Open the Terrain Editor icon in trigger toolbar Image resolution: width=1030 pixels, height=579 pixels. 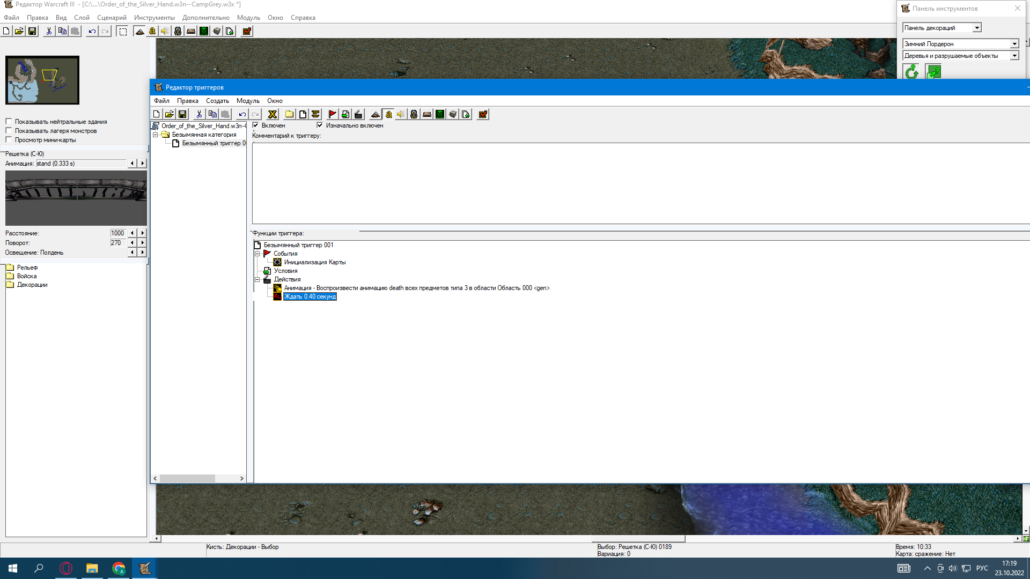pyautogui.click(x=376, y=114)
